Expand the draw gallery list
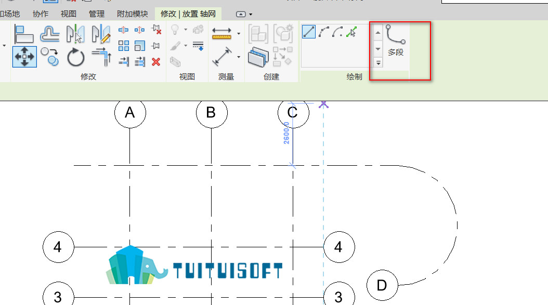The width and height of the screenshot is (548, 305). 378,62
